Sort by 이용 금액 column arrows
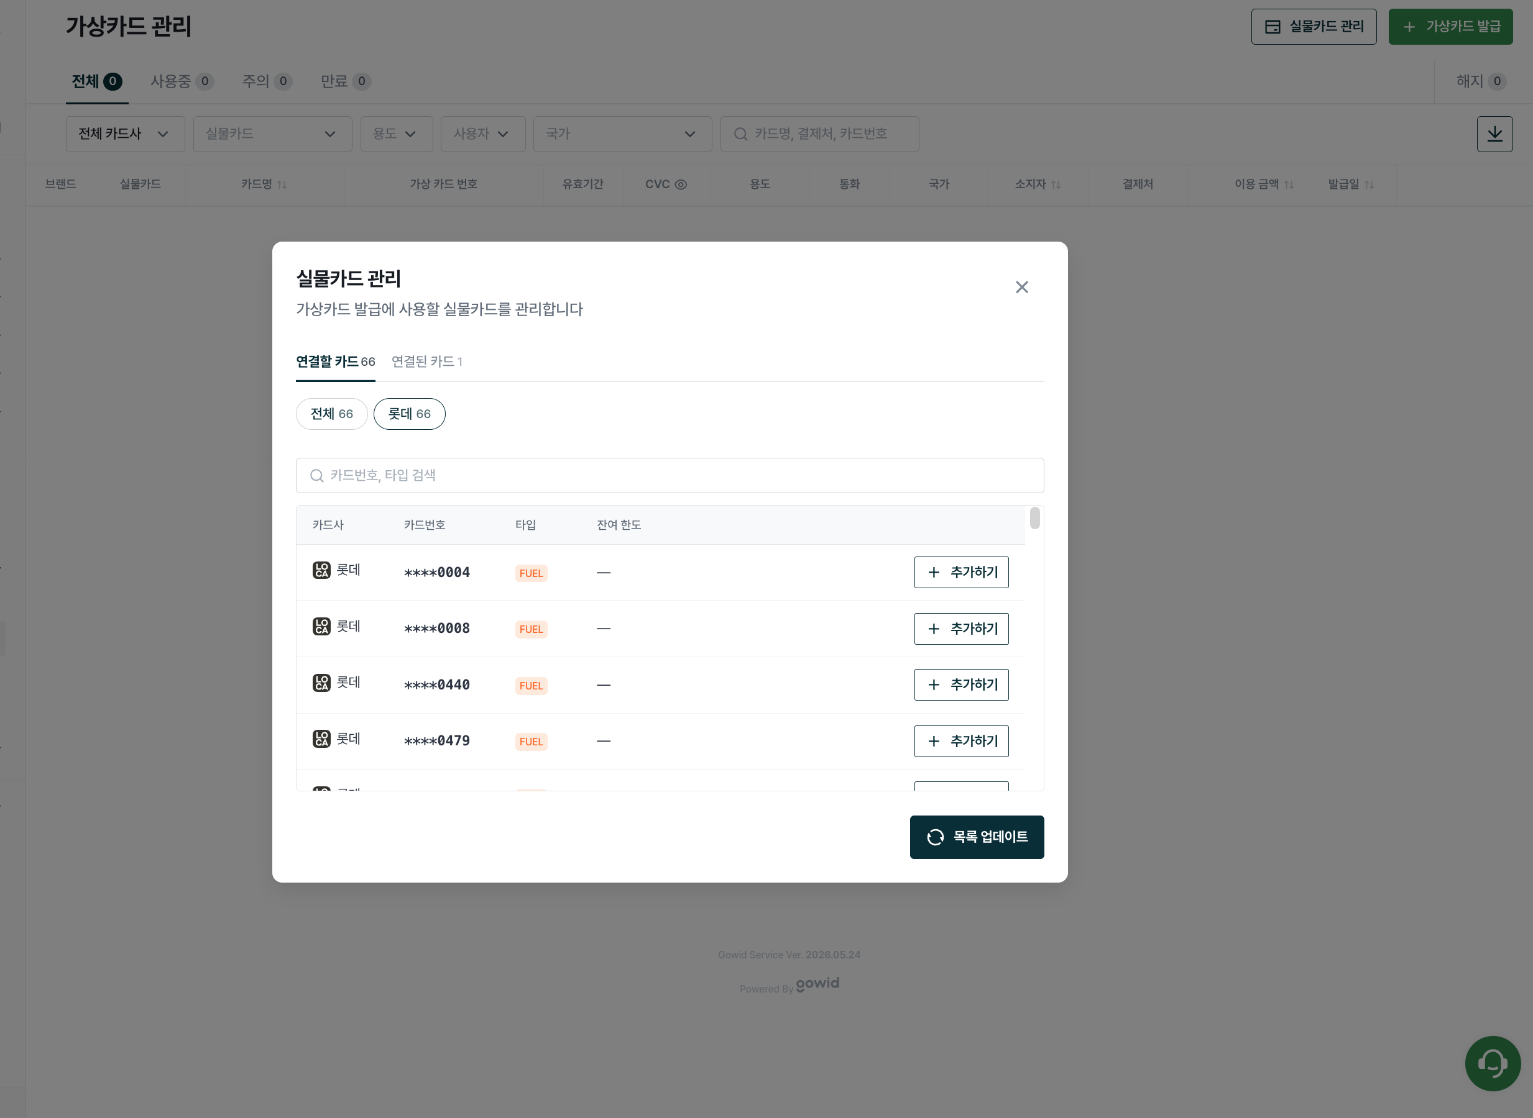The image size is (1533, 1118). pyautogui.click(x=1289, y=184)
